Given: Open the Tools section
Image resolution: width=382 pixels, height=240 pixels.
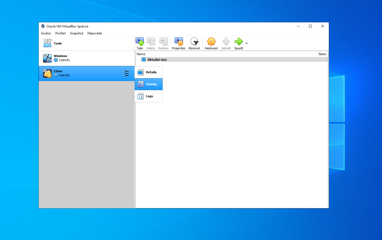Looking at the screenshot, I should (87, 43).
